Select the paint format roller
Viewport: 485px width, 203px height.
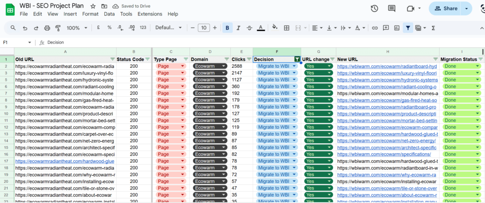58,28
